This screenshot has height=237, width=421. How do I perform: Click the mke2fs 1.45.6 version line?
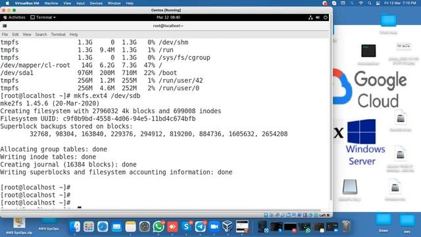click(50, 103)
